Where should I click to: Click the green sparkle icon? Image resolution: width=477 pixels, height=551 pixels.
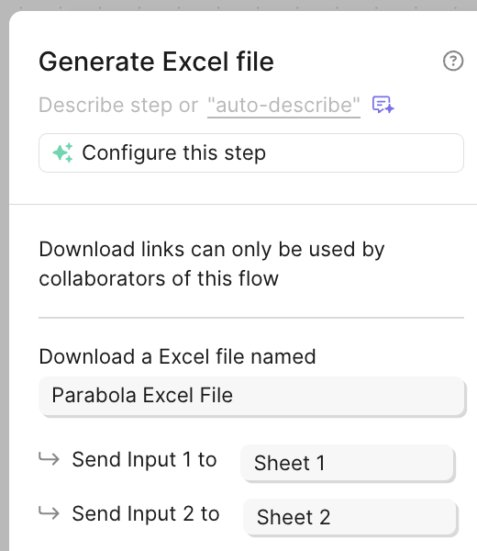tap(62, 152)
